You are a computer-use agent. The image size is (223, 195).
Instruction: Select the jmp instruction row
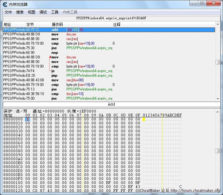coord(55,75)
